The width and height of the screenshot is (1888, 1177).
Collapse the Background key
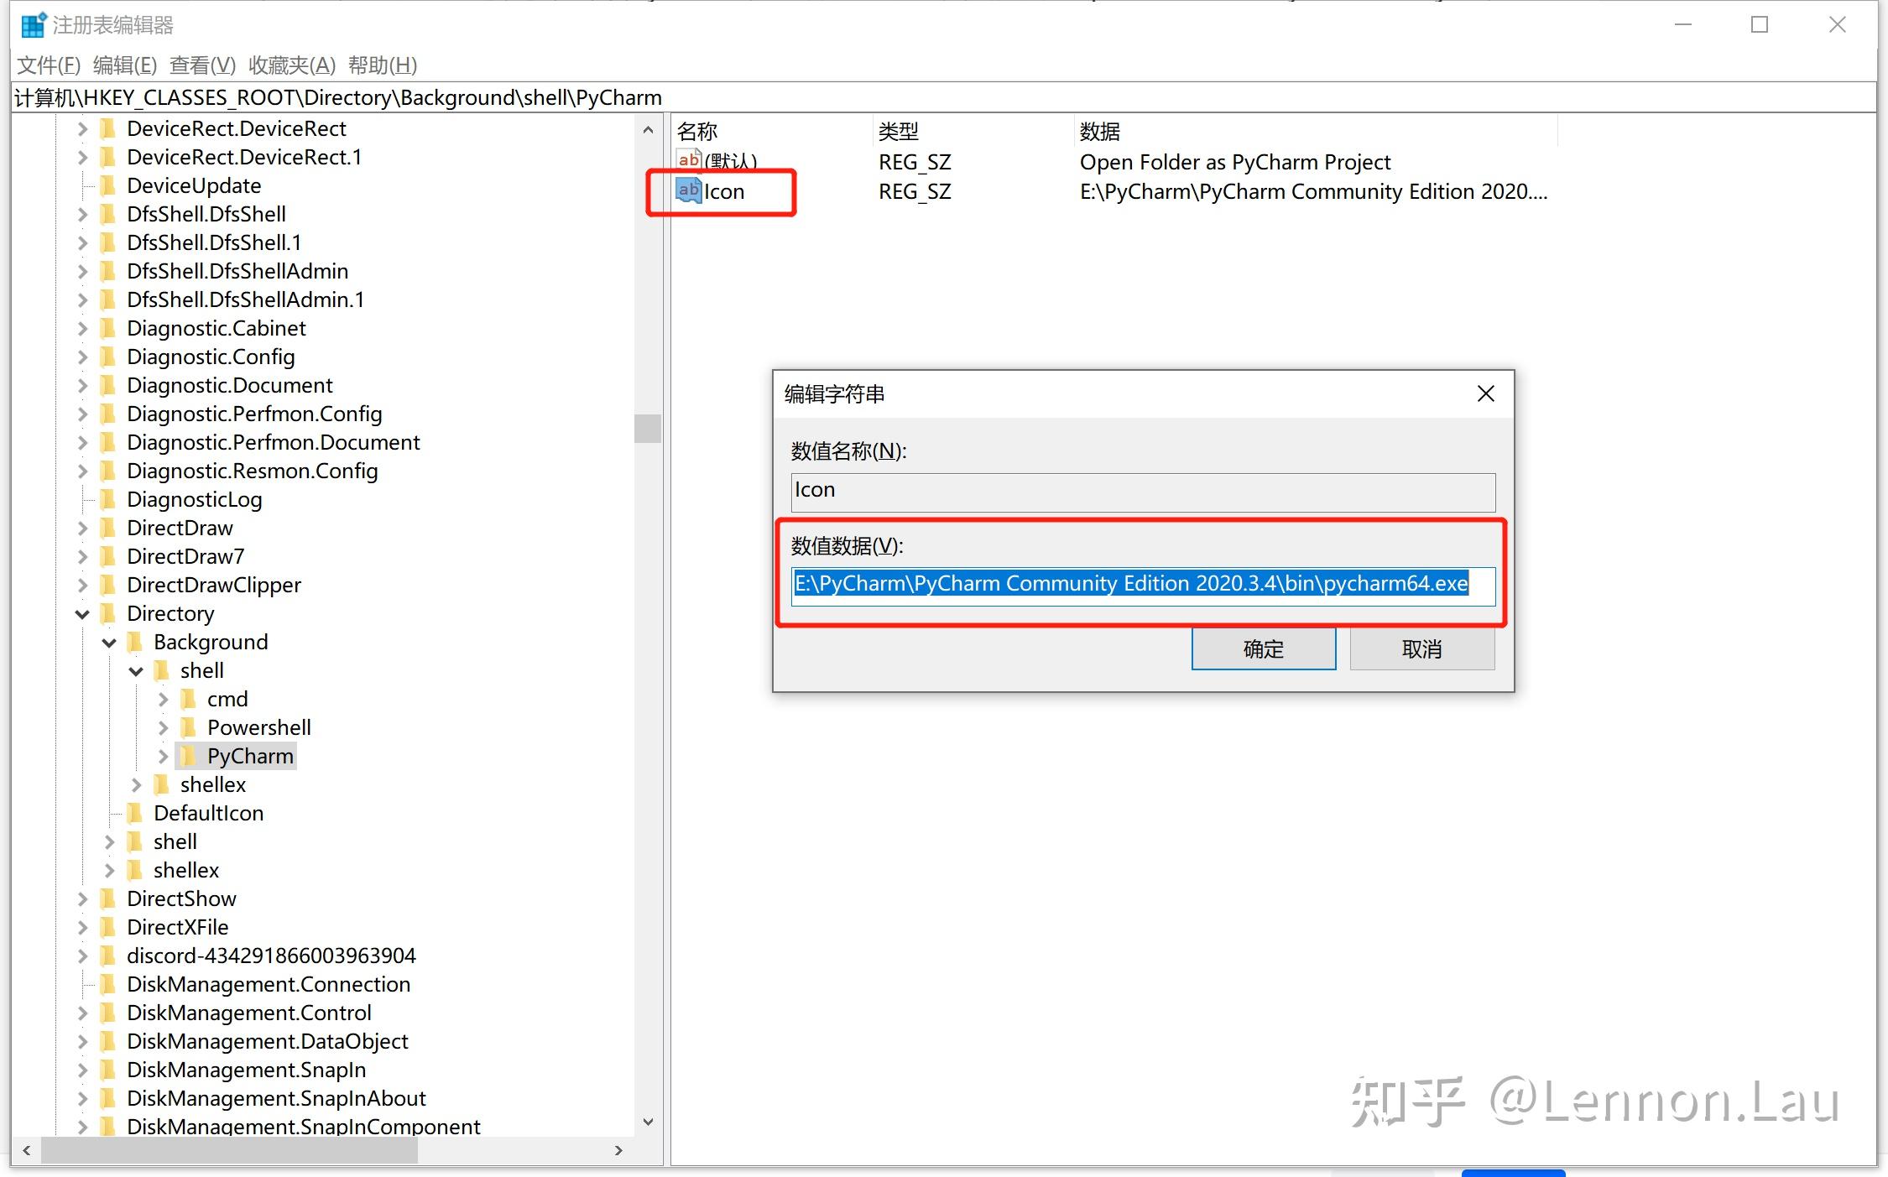coord(109,643)
